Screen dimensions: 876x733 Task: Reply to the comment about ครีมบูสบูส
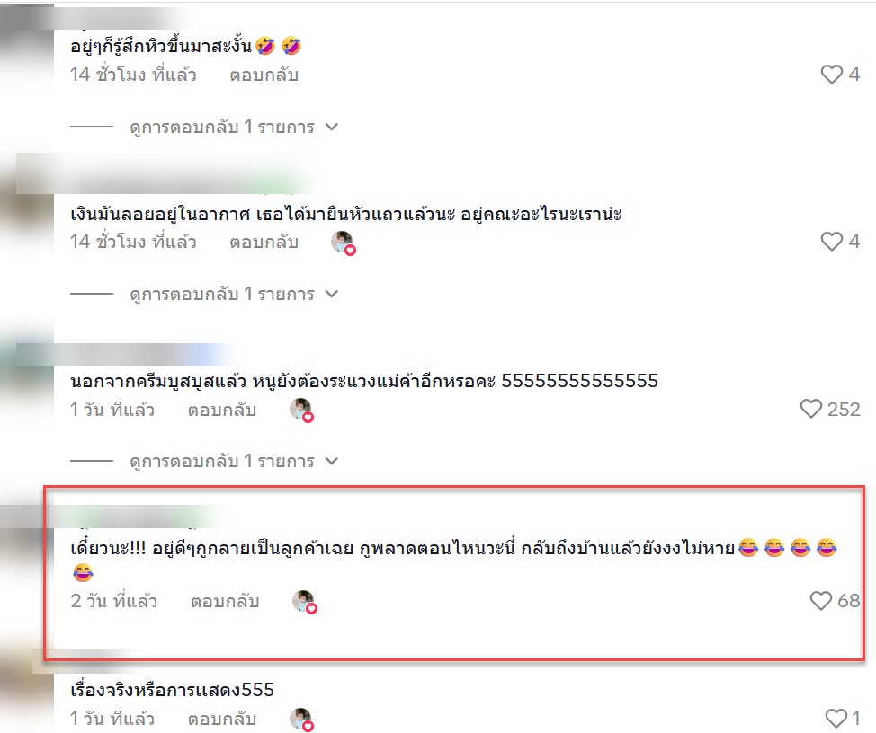[222, 410]
